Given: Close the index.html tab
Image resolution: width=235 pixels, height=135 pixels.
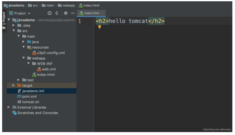Looking at the screenshot, I should tap(102, 13).
